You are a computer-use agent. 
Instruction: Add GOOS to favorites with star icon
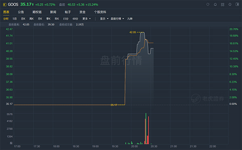click(230, 4)
